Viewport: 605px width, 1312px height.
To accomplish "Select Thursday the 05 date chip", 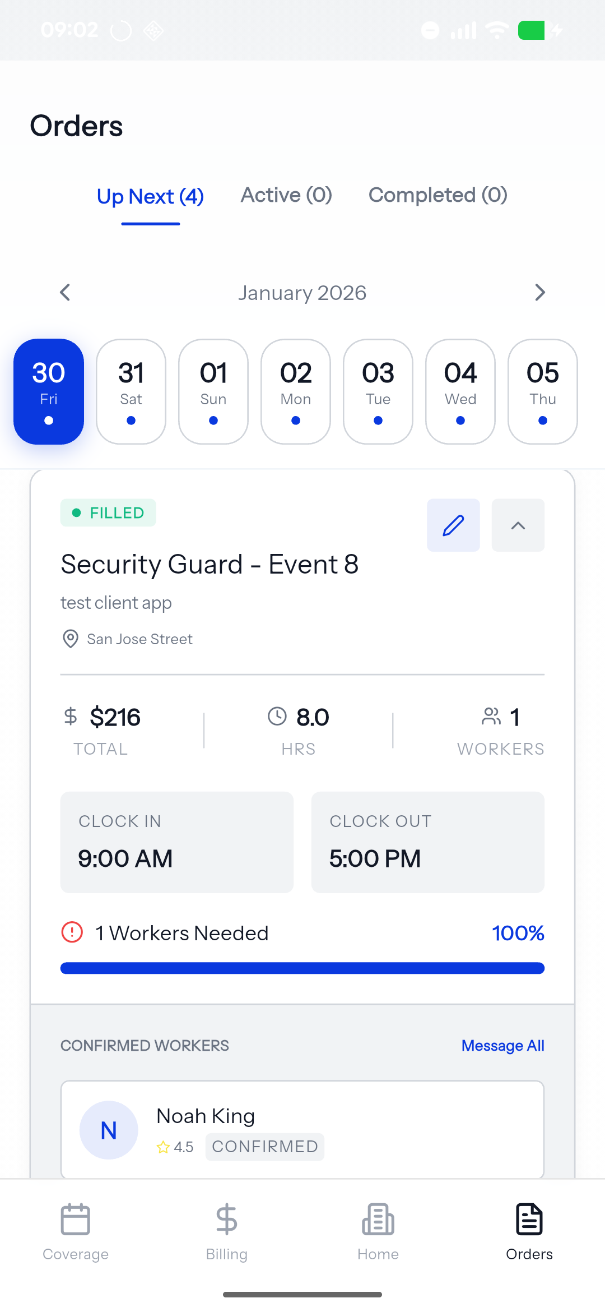I will click(x=542, y=391).
